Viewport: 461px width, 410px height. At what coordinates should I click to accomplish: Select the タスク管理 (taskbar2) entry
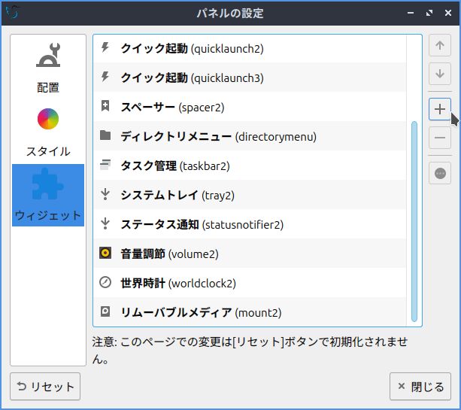250,166
